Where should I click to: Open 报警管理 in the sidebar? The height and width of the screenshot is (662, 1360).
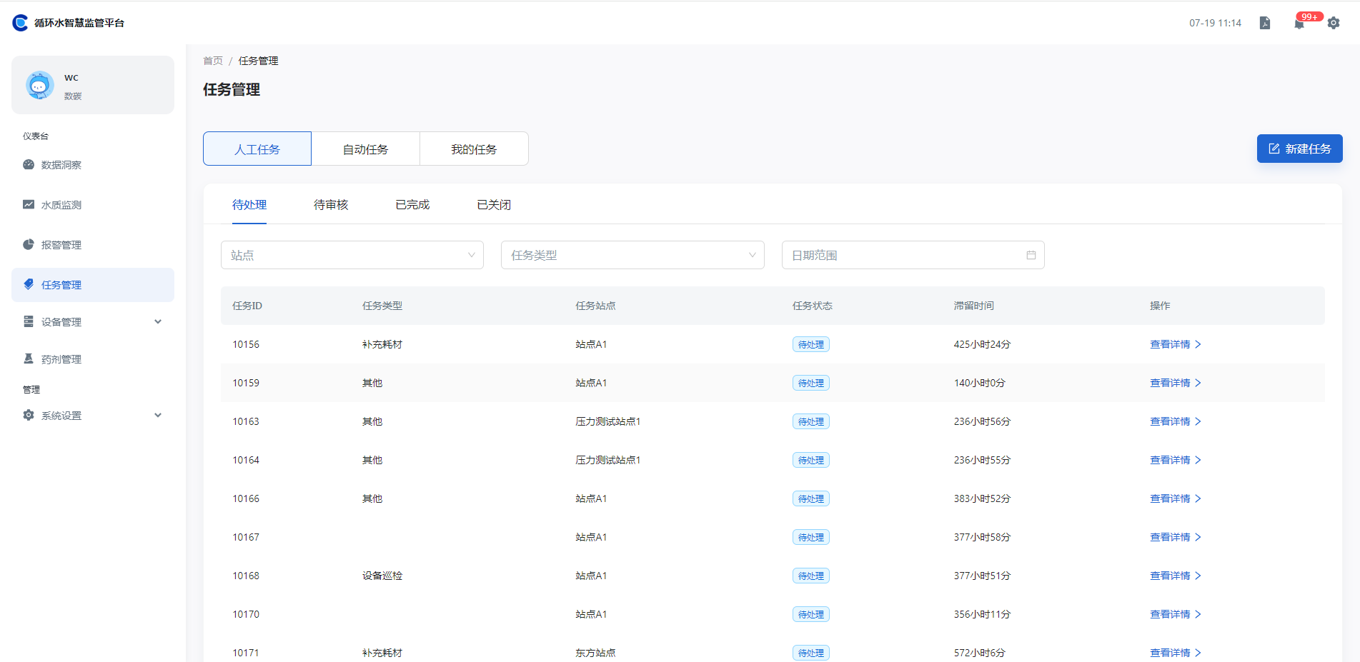93,245
